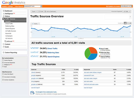Click the orange Search Engines legend swatch
The width and height of the screenshot is (134, 98).
(x=100, y=56)
